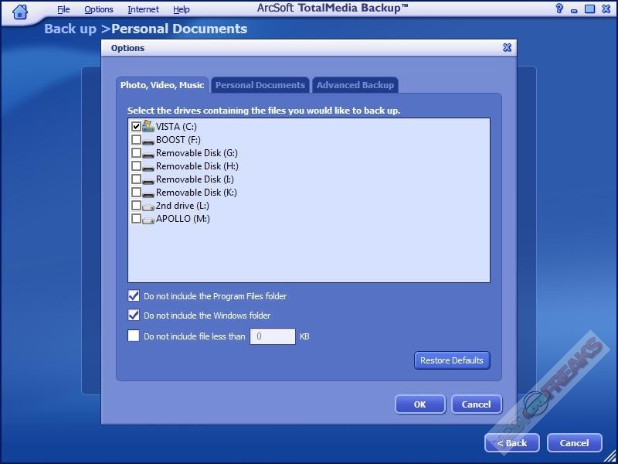Uncheck the VISTA (C:) drive checkbox

136,126
